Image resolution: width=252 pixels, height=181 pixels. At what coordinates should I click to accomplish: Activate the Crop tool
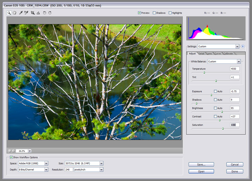click(x=33, y=13)
